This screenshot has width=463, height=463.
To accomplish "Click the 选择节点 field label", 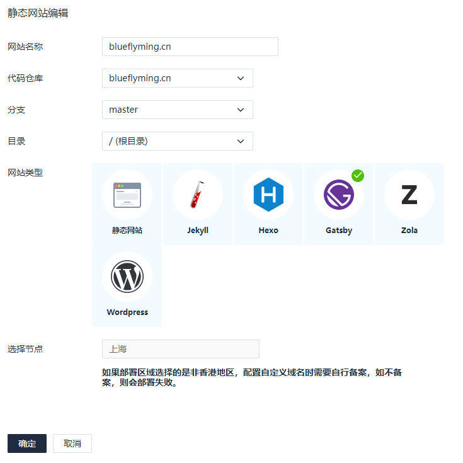I will coord(25,349).
